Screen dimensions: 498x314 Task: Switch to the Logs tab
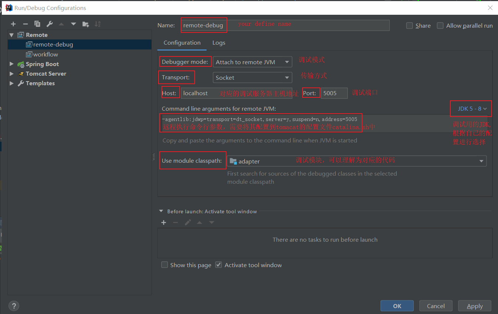pos(219,43)
